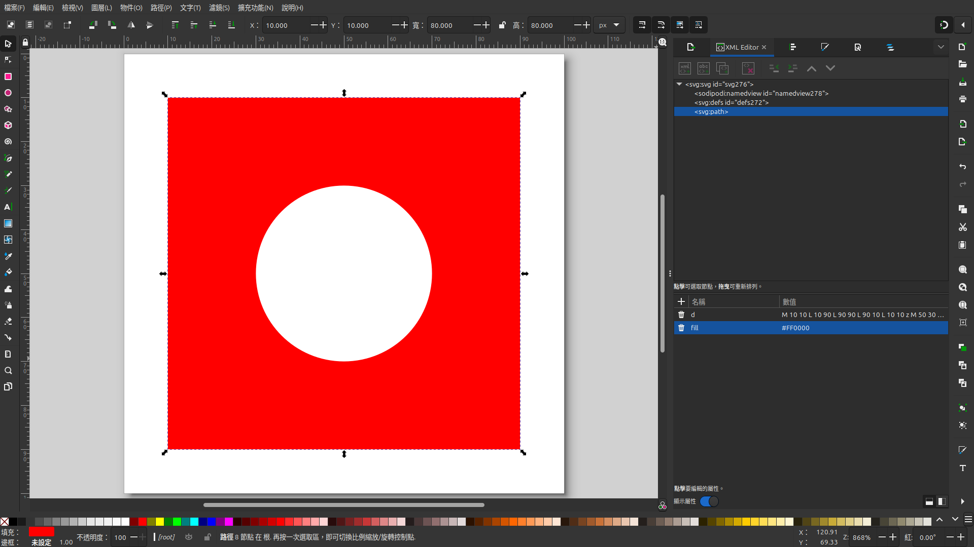
Task: Increase the X coordinate with plus
Action: [323, 25]
